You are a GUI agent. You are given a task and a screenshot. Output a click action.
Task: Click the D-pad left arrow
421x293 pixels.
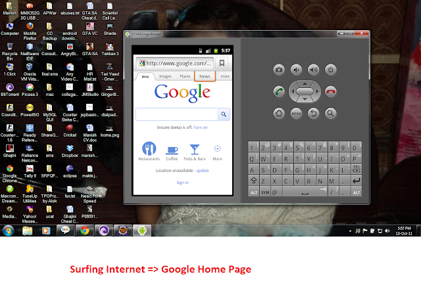pyautogui.click(x=292, y=91)
